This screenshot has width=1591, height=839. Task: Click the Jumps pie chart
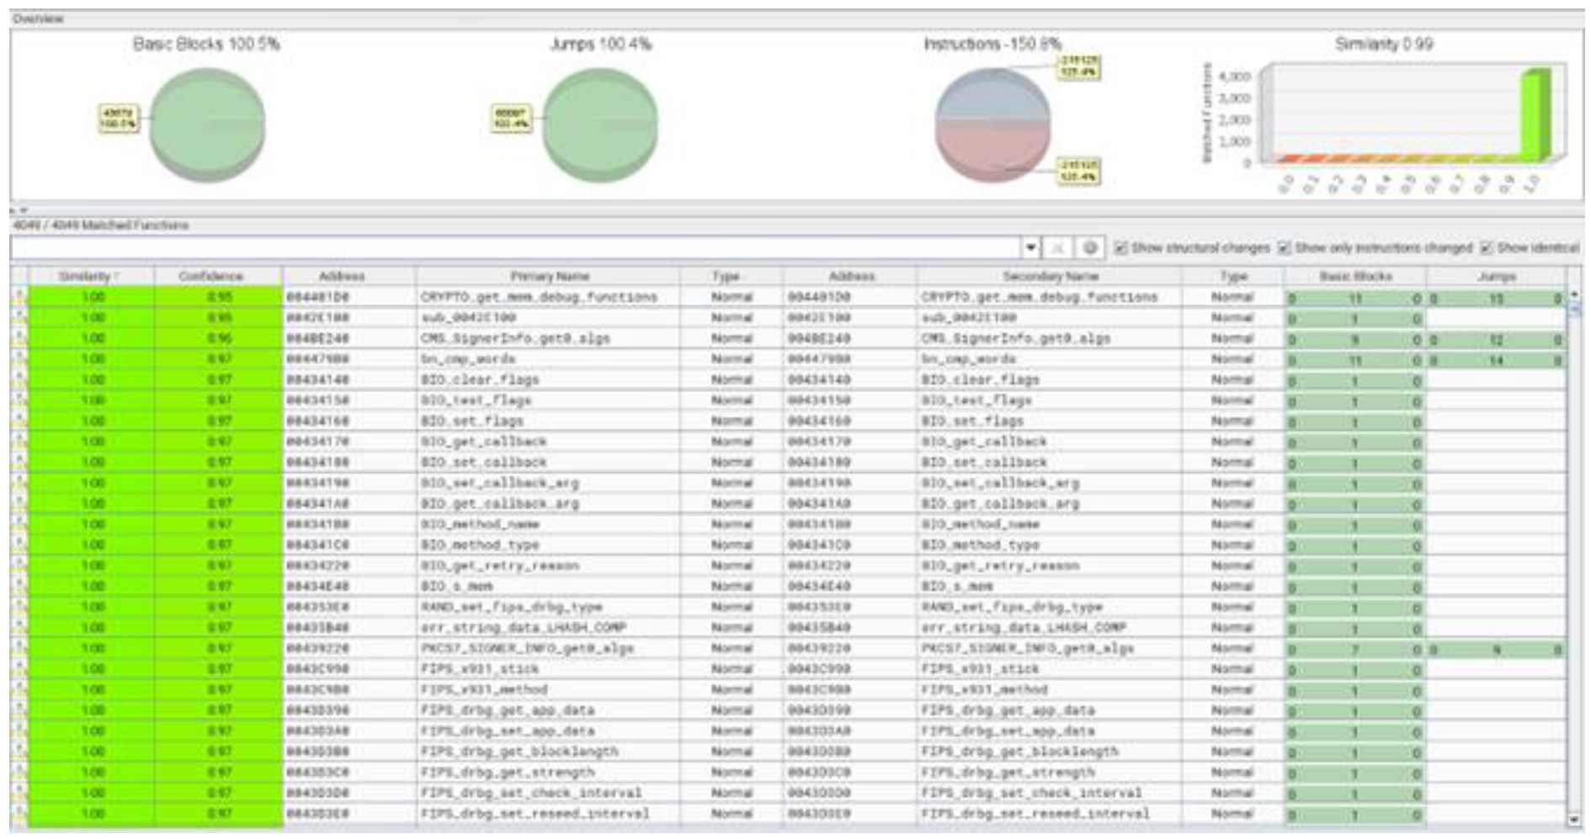[x=600, y=125]
